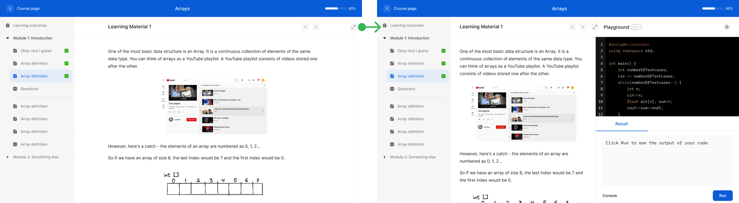Previous material chevron in Playground screen
This screenshot has width=739, height=203.
tap(572, 27)
